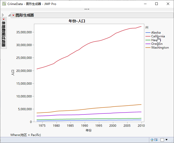Click the x-axis tick 2010
The width and height of the screenshot is (174, 143).
(141, 126)
